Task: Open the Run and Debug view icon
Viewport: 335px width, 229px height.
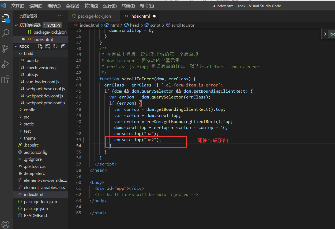Action: tap(5, 64)
